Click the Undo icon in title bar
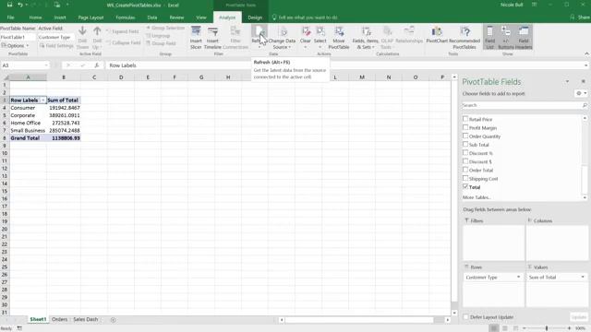This screenshot has height=332, width=591. click(20, 5)
